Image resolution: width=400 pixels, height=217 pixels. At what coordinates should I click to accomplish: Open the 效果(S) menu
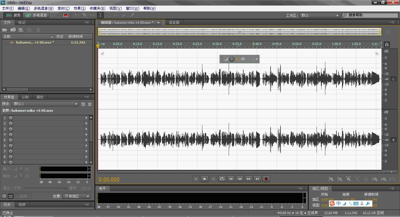pyautogui.click(x=80, y=8)
